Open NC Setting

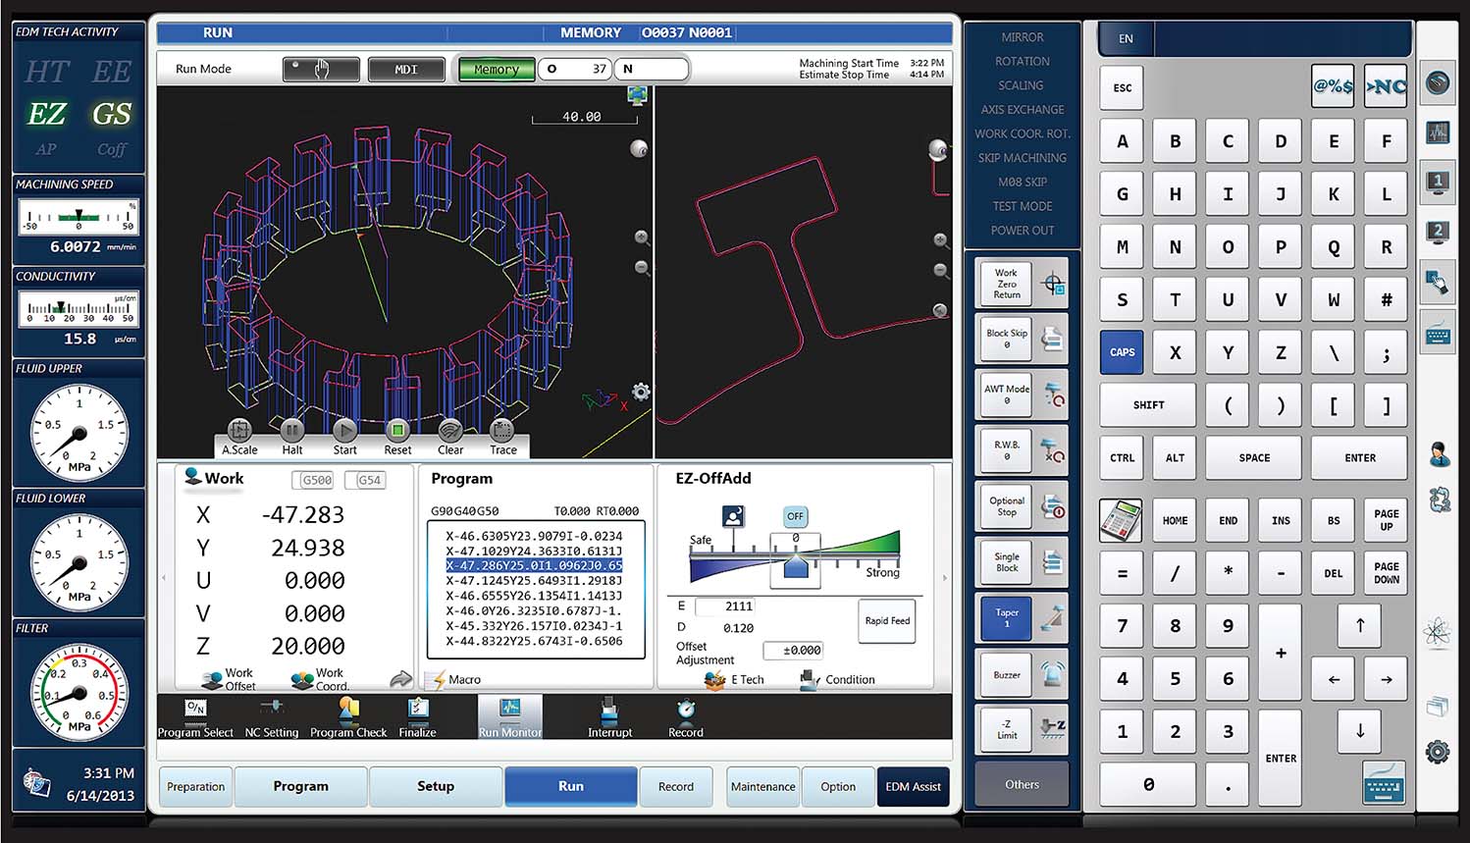point(272,717)
